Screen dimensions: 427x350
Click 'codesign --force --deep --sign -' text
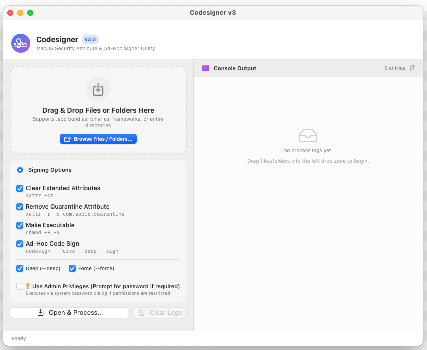pyautogui.click(x=75, y=251)
